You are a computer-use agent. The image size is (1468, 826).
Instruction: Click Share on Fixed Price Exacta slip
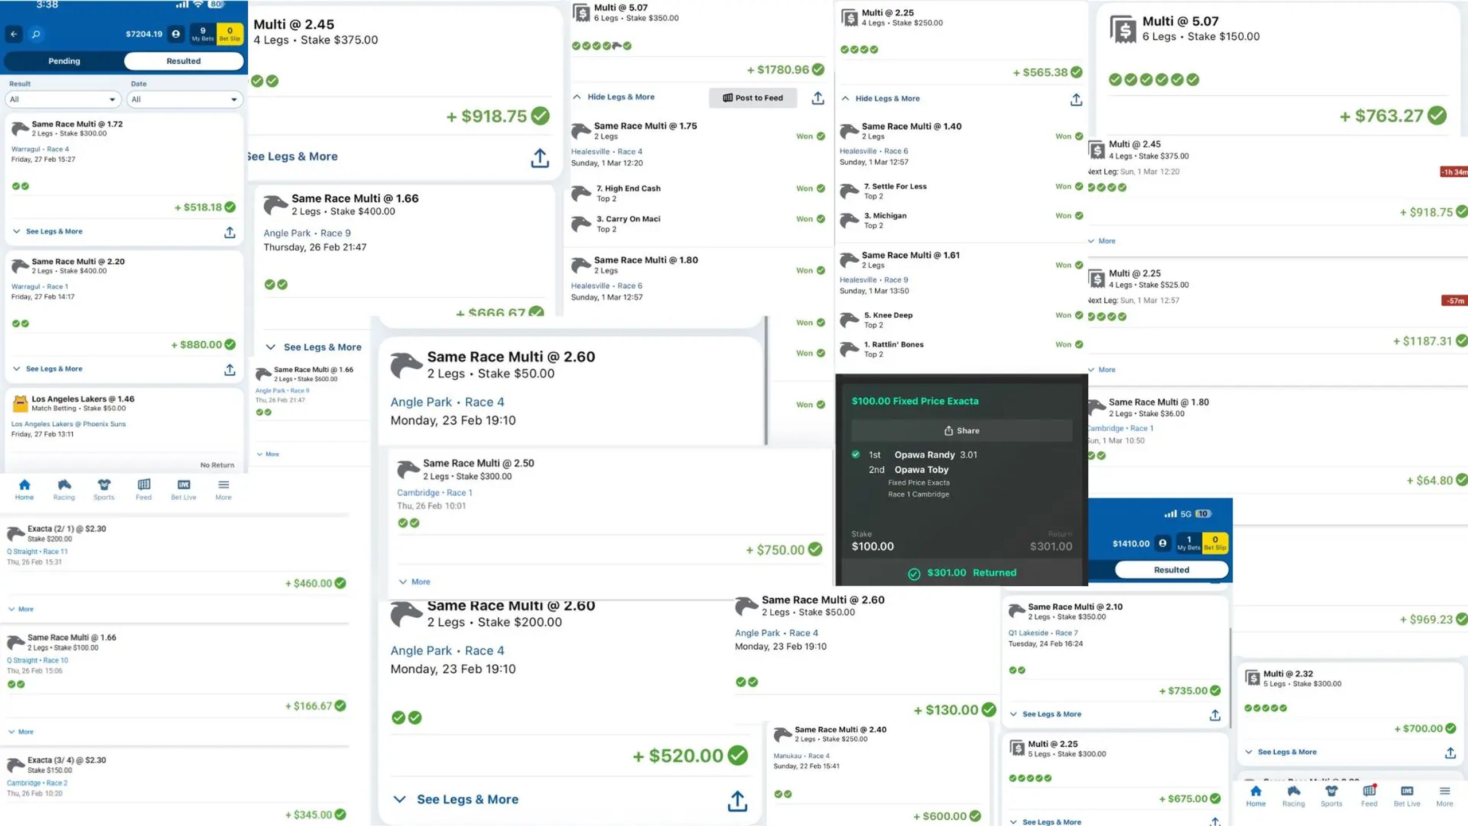(x=962, y=431)
